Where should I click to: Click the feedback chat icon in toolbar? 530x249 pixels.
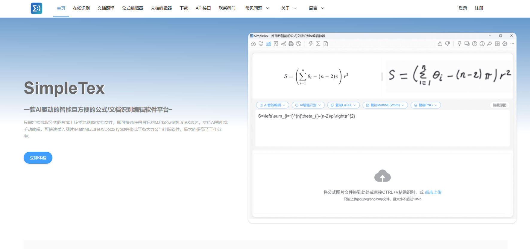467,44
